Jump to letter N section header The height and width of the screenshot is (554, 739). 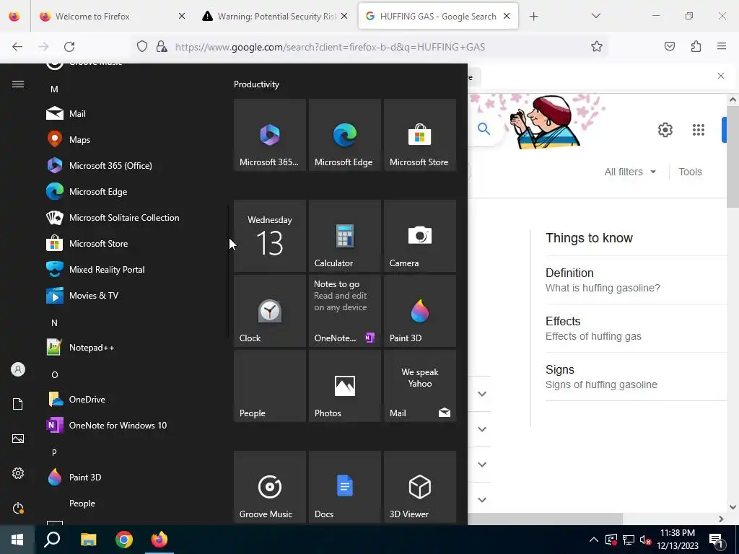point(54,322)
